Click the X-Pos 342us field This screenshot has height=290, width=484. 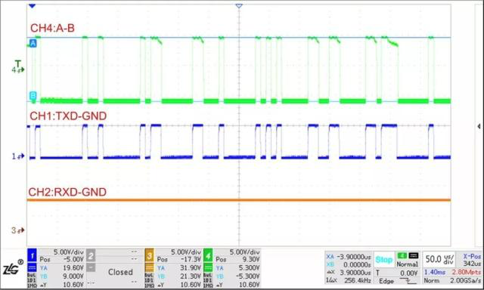coord(469,260)
